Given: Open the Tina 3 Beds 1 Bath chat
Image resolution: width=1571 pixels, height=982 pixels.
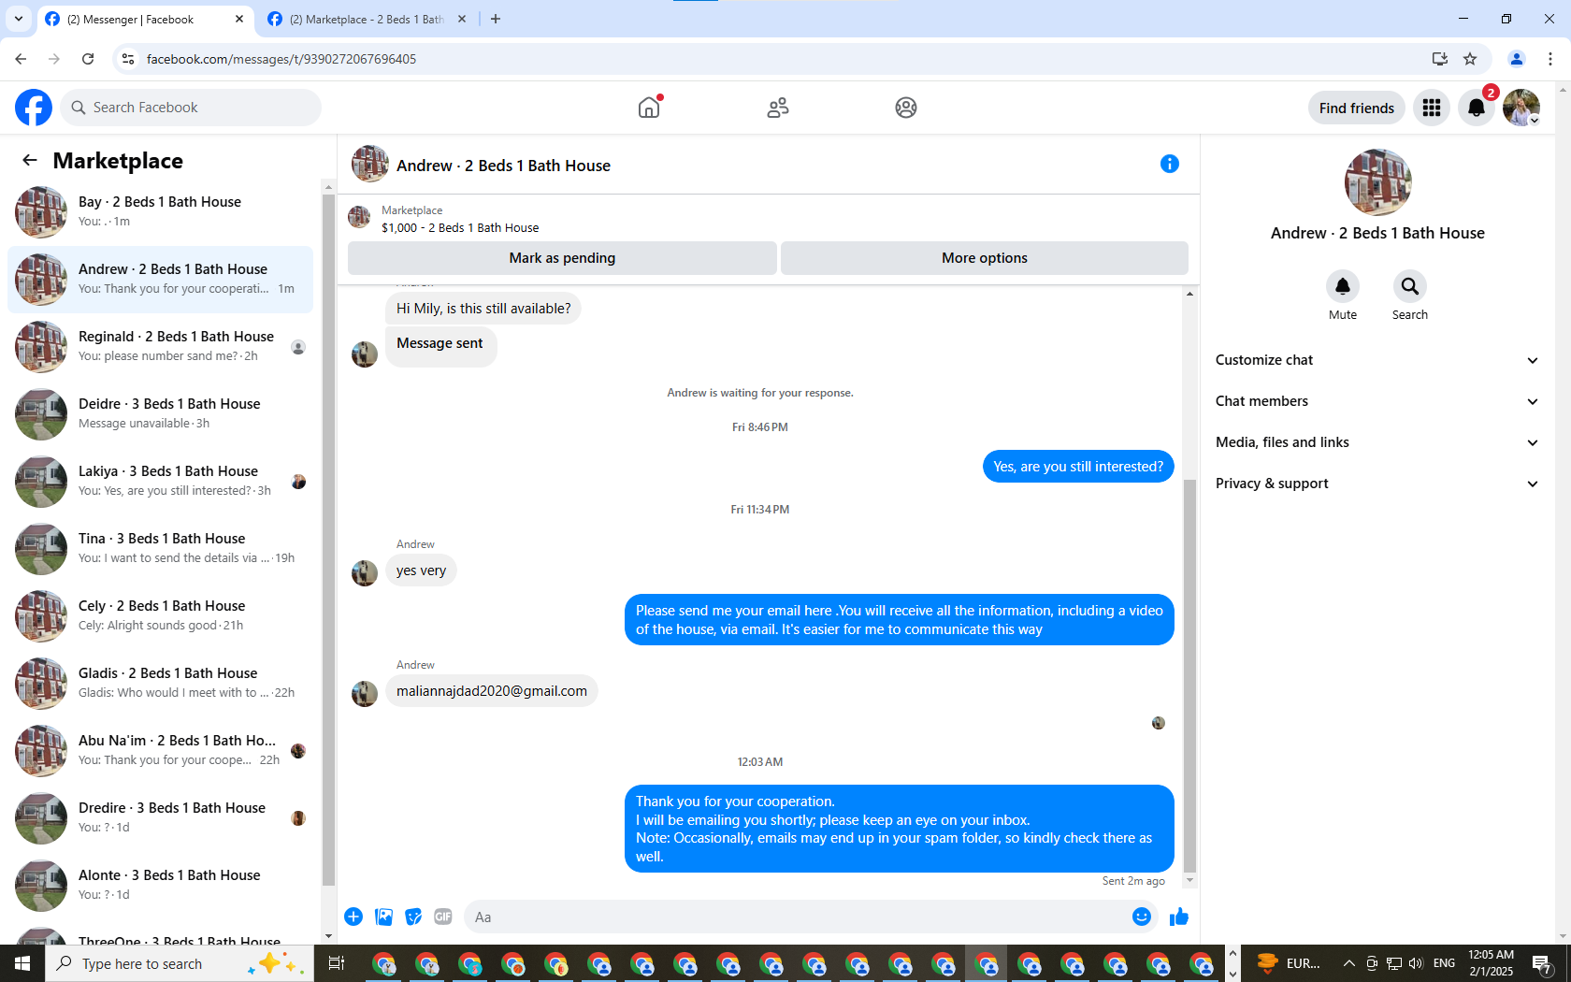Looking at the screenshot, I should (160, 549).
